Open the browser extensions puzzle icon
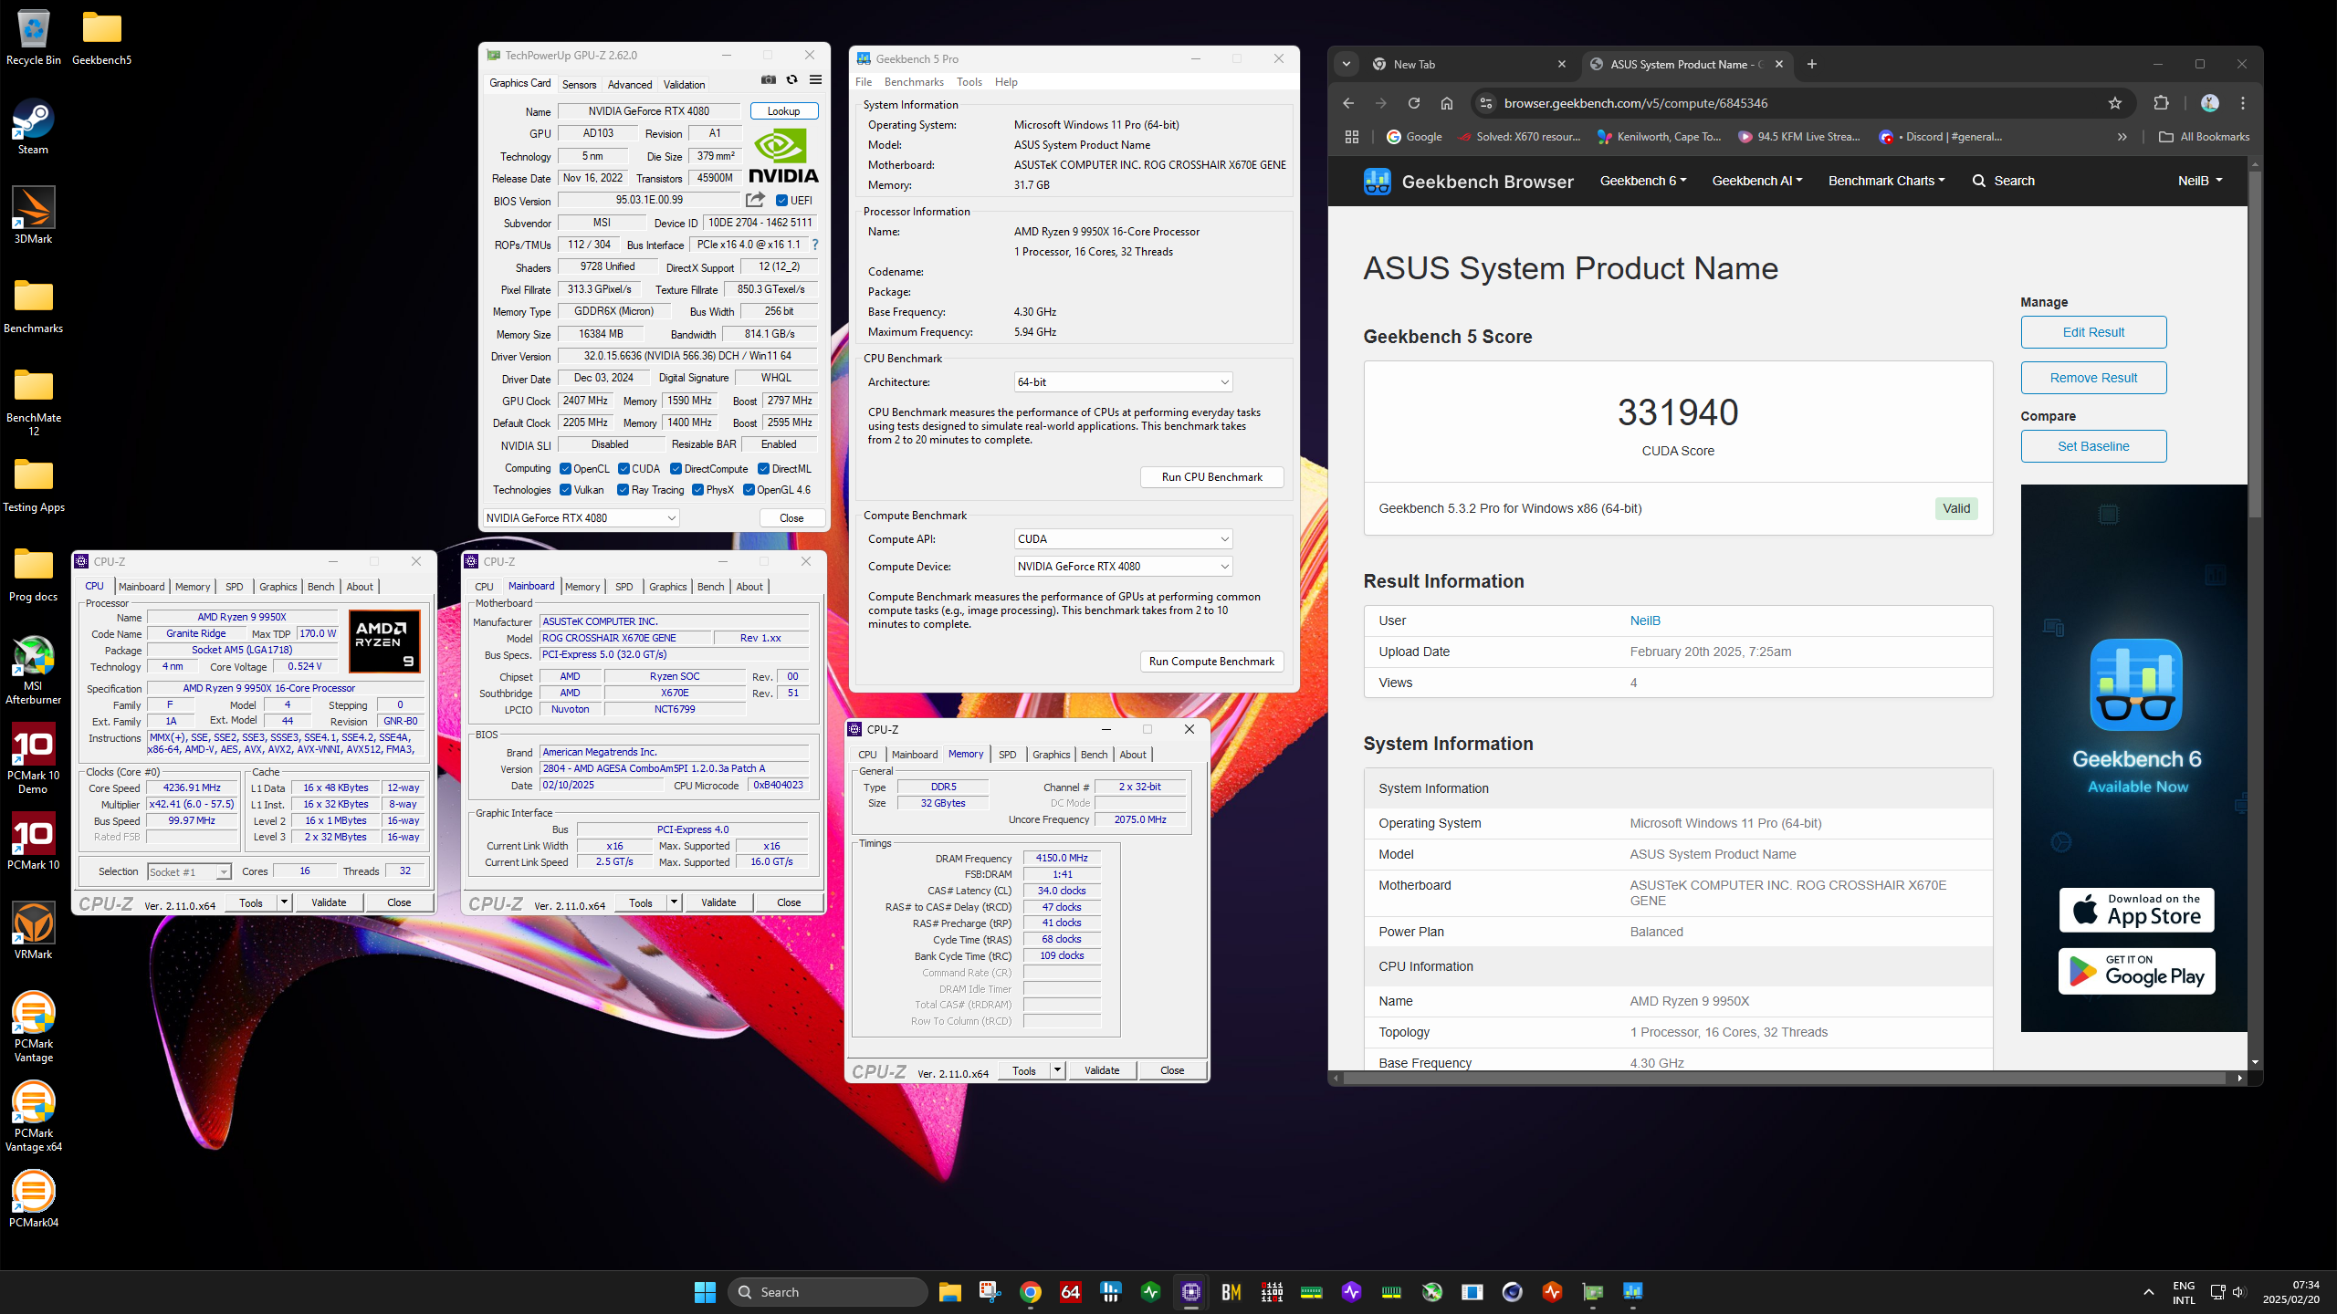 click(x=2161, y=103)
